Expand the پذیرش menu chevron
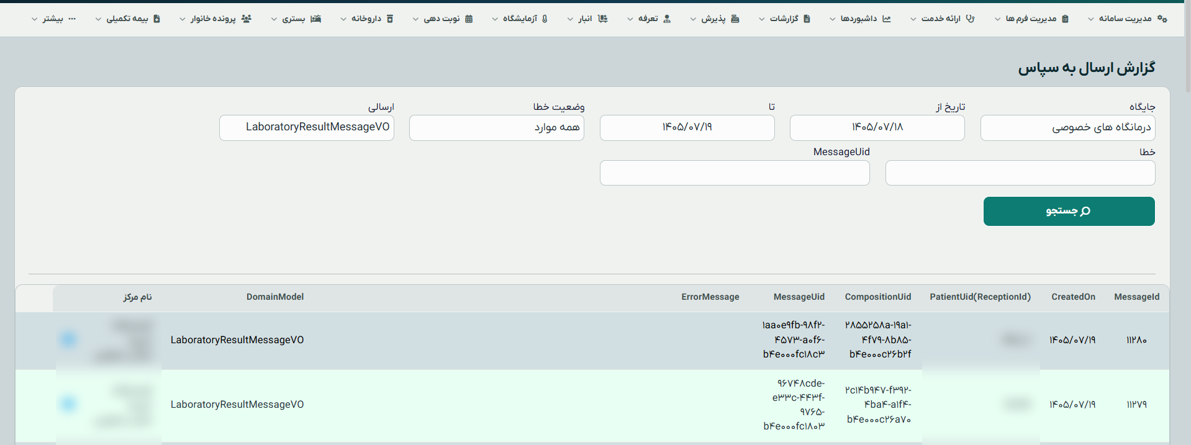 click(x=693, y=19)
